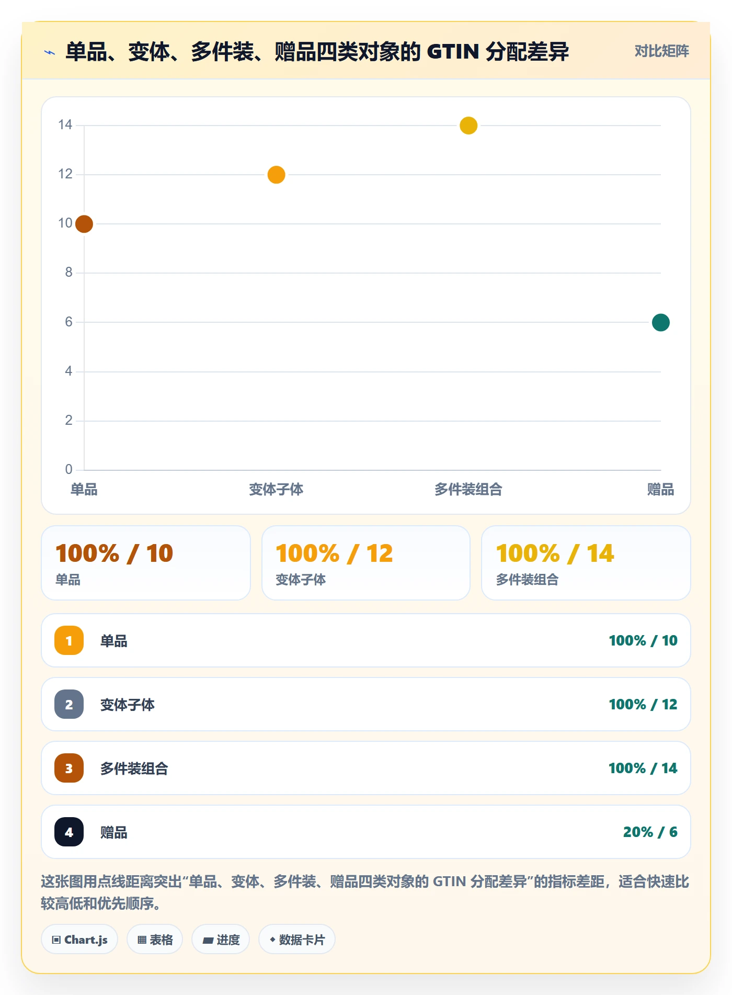Click the 20% / 6 value in the 赠品 row
The height and width of the screenshot is (995, 732).
[x=650, y=832]
